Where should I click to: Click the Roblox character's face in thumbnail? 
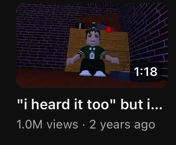[92, 38]
